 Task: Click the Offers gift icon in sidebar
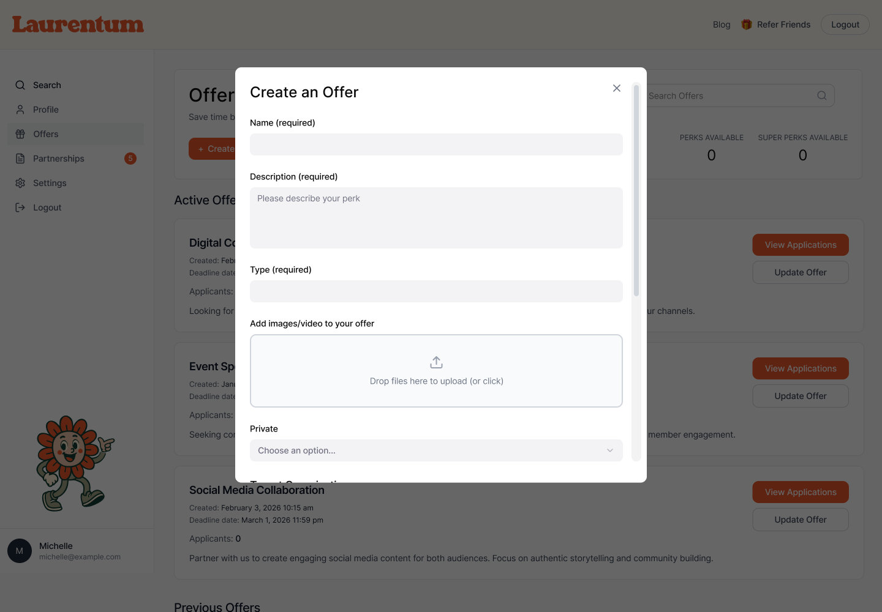[x=20, y=133]
